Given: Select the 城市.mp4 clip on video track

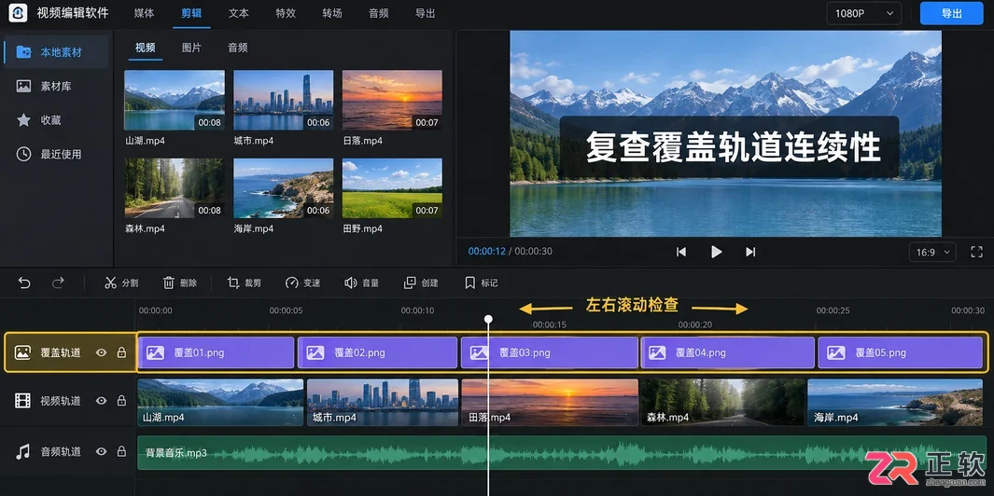Looking at the screenshot, I should (383, 402).
